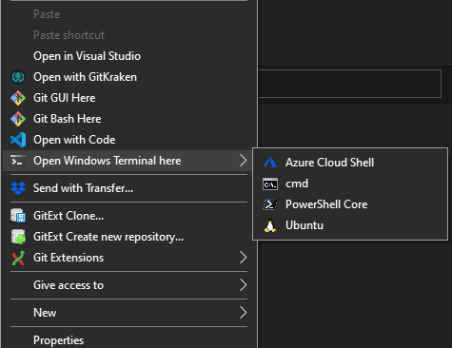Click the Git Bash Here icon
Screen dimensions: 452x348
18,119
